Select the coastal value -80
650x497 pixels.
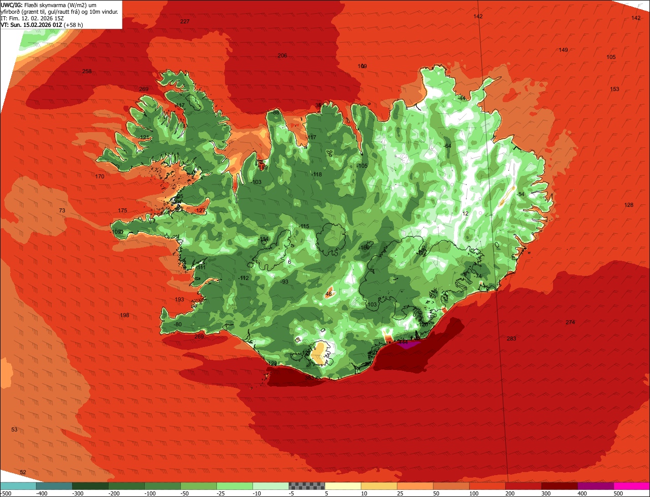(x=177, y=324)
